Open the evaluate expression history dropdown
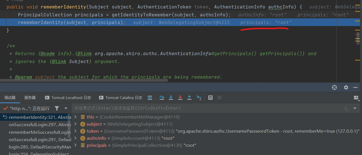The width and height of the screenshot is (362, 155). click(x=355, y=108)
